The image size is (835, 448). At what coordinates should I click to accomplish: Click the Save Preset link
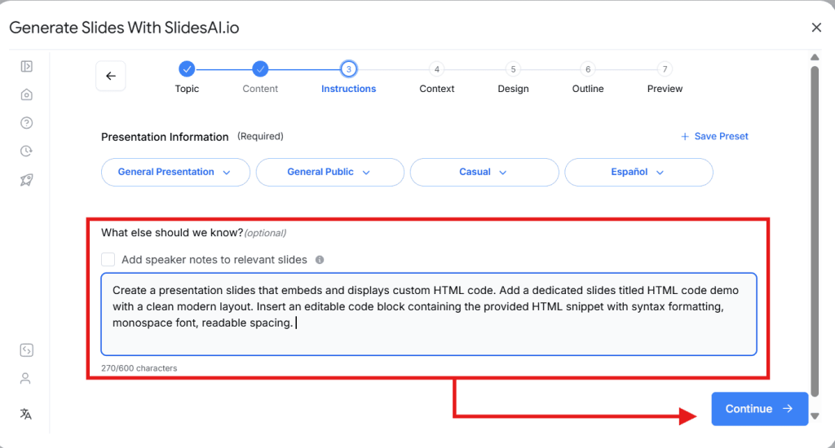pyautogui.click(x=714, y=136)
